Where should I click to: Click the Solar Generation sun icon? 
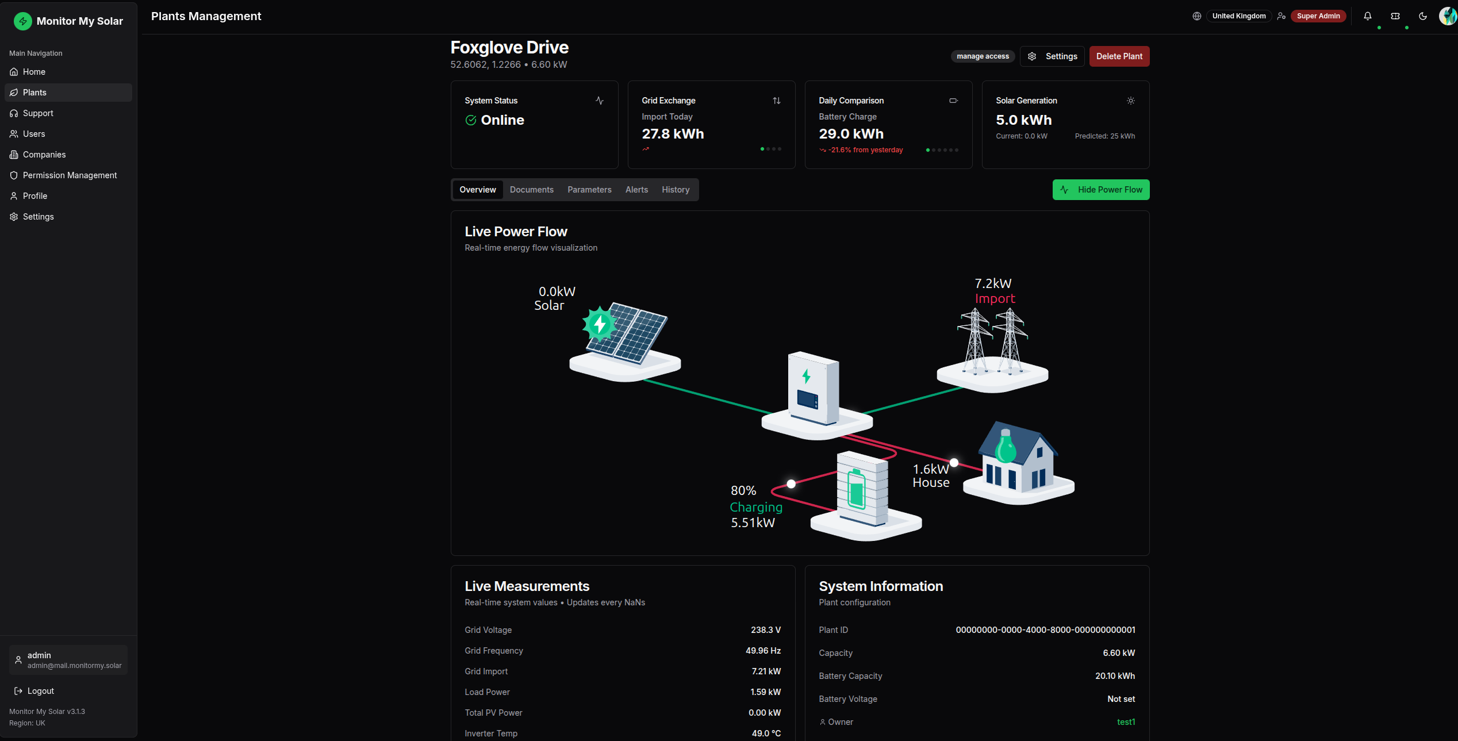pos(1131,101)
